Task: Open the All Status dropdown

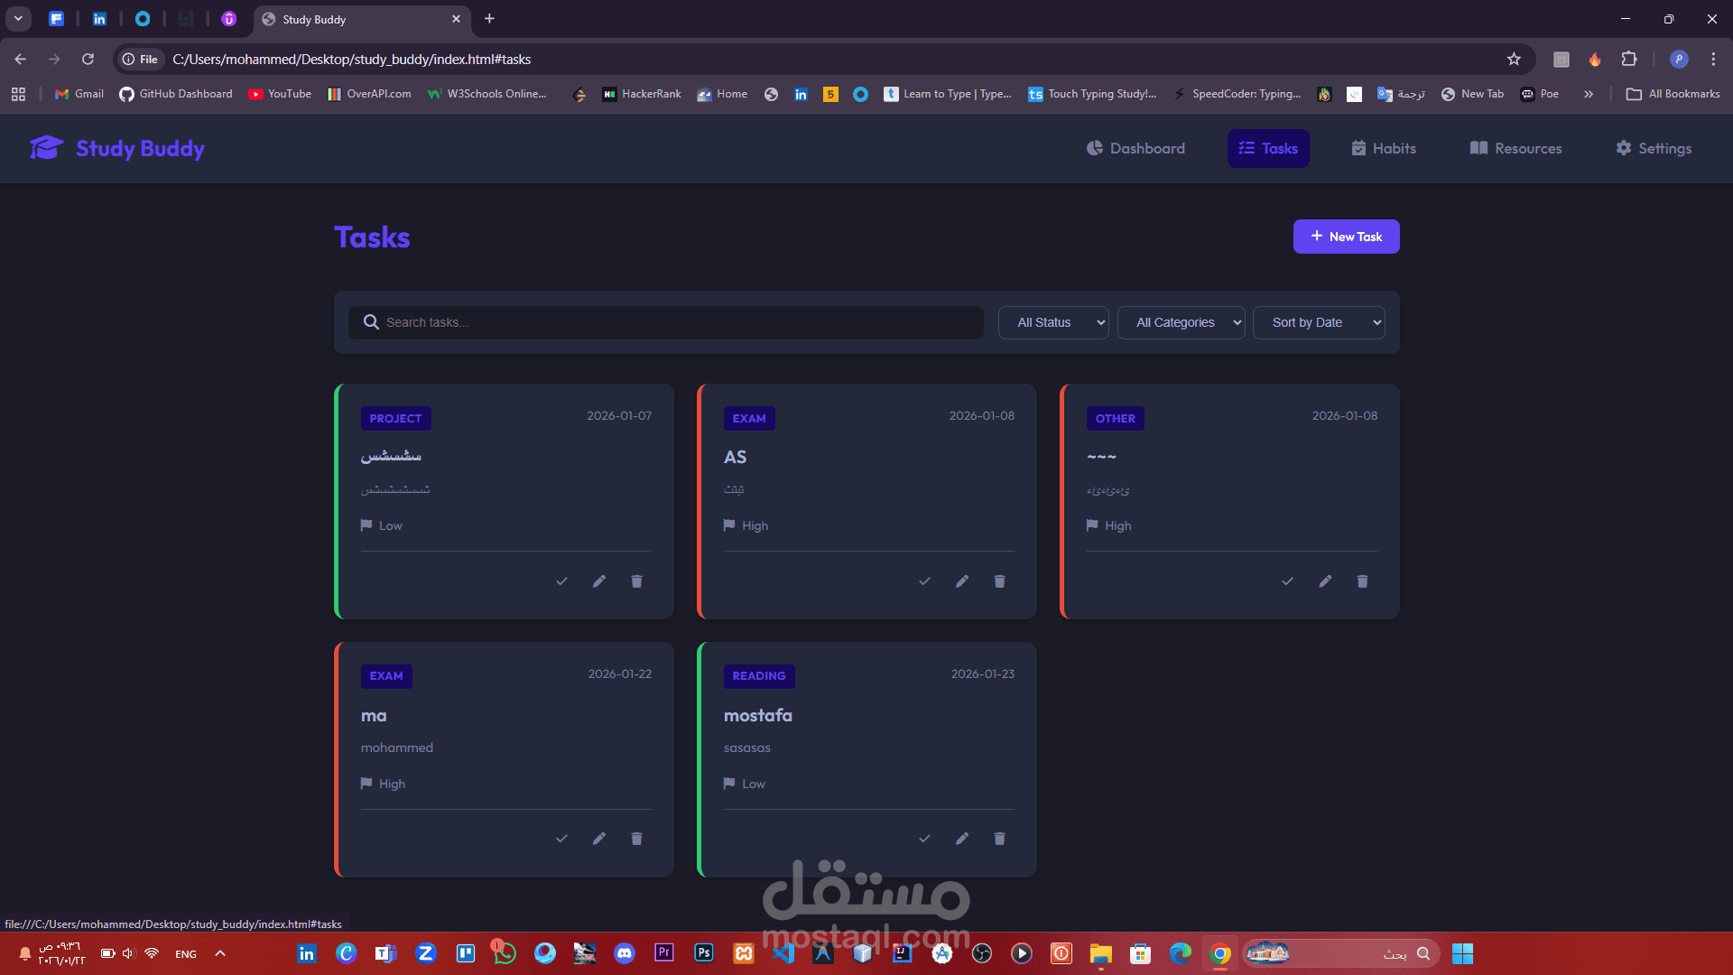Action: (x=1053, y=322)
